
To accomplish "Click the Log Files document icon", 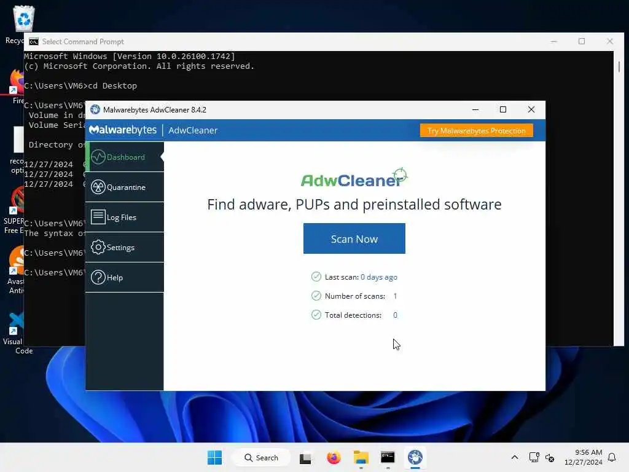I will (98, 217).
